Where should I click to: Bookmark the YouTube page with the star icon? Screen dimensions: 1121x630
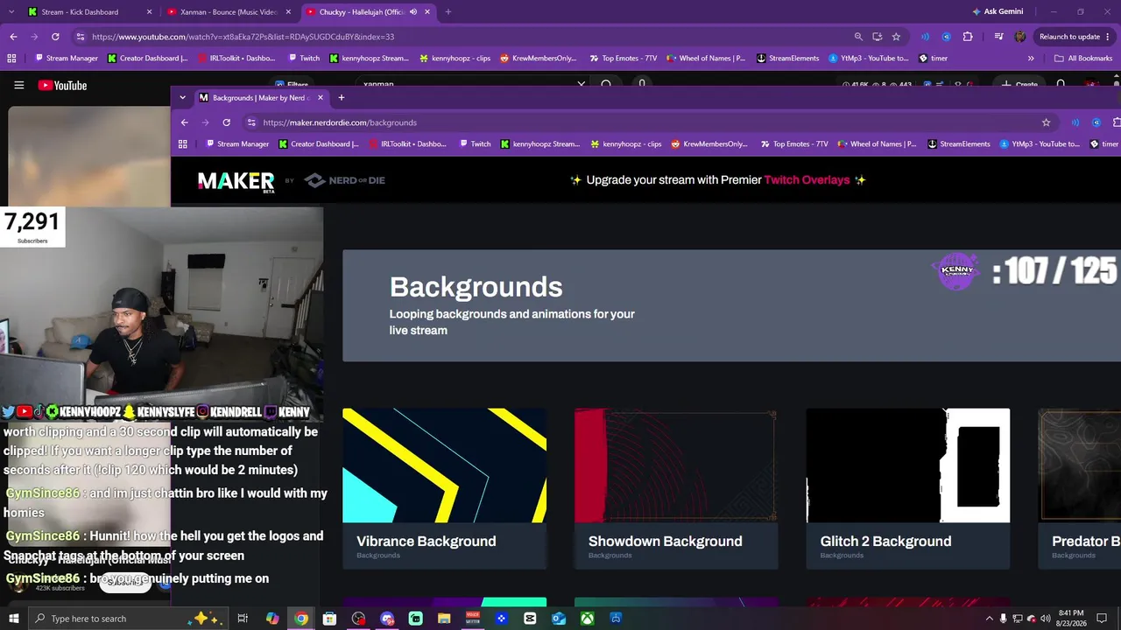896,37
